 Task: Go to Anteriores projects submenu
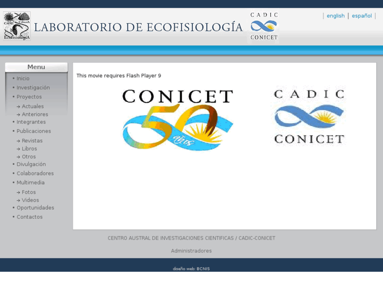[35, 114]
